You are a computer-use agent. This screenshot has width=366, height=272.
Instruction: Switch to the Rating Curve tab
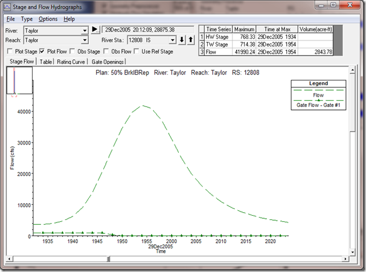pos(71,62)
